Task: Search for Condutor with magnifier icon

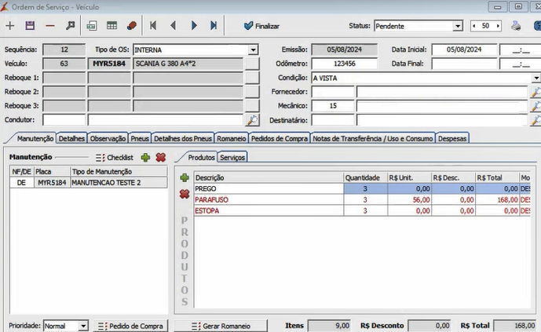Action: [252, 120]
